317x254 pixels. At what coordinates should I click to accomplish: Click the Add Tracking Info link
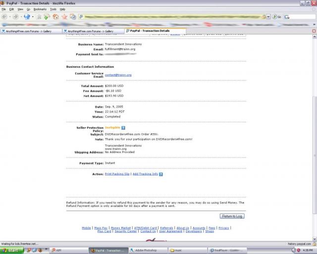point(145,174)
